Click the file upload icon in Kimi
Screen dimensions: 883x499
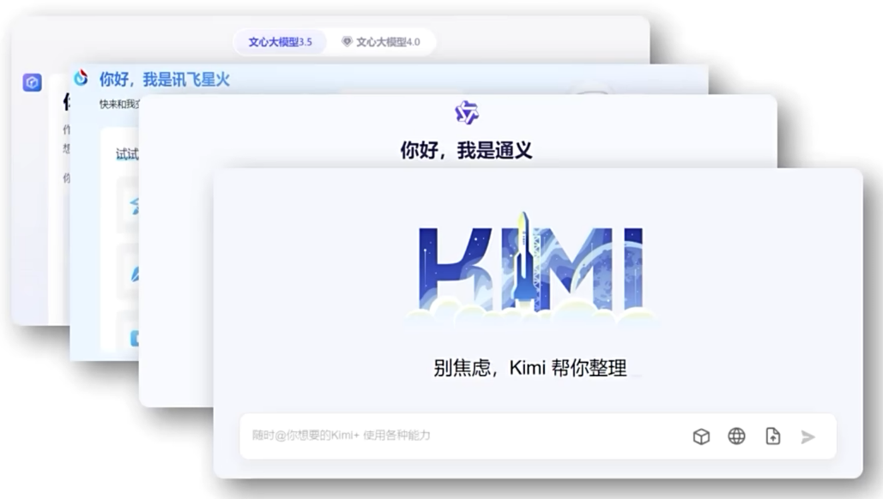click(x=773, y=436)
